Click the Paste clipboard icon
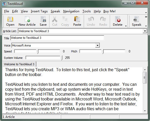The width and height of the screenshot is (150, 121). click(x=77, y=19)
